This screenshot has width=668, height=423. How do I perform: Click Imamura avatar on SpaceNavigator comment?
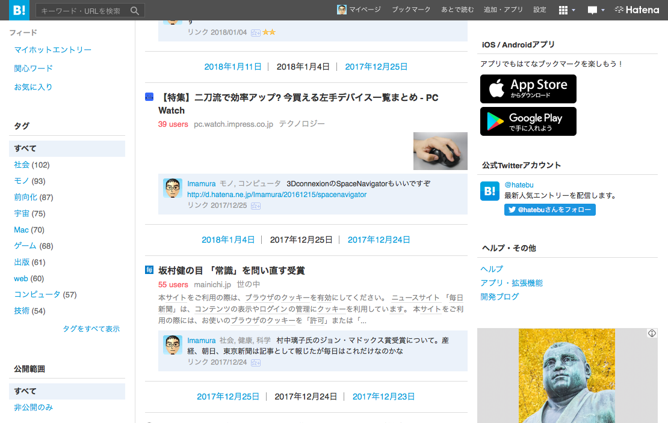click(173, 188)
